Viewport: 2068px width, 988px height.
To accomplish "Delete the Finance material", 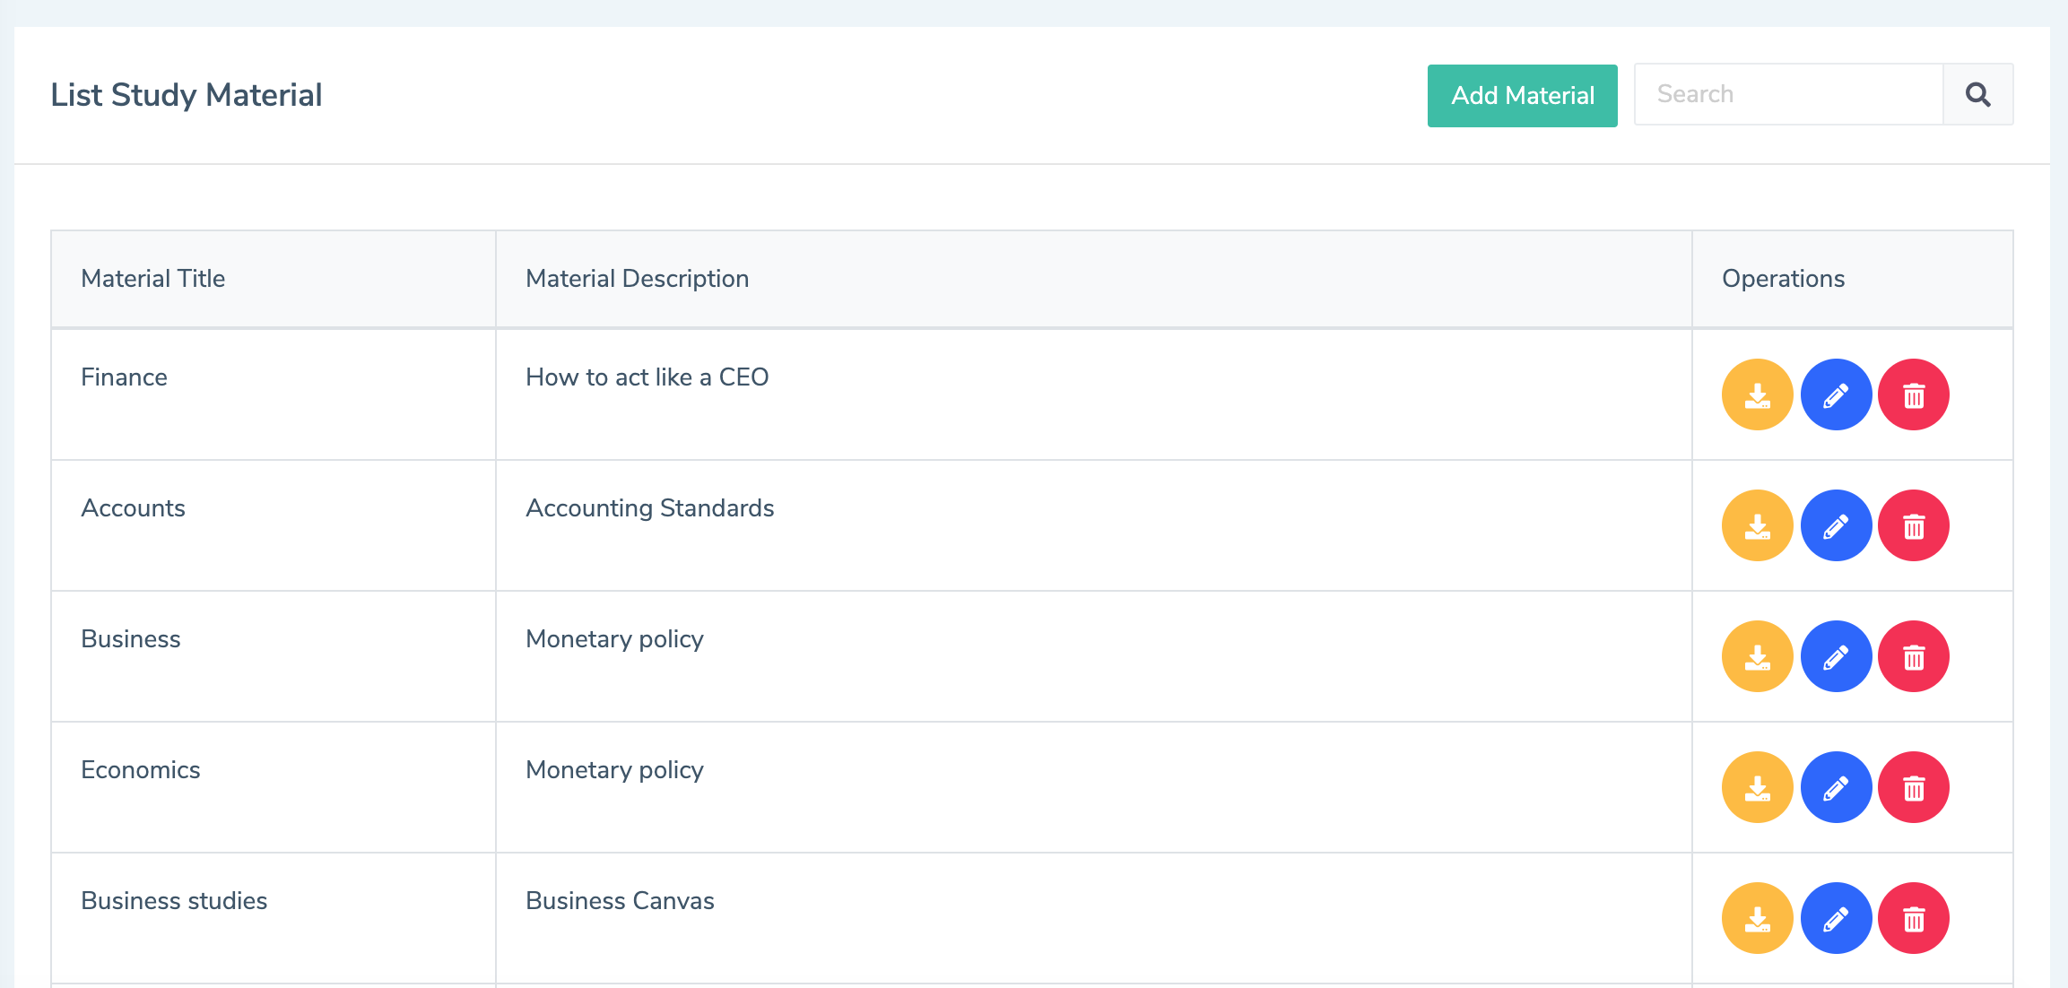I will (x=1914, y=394).
